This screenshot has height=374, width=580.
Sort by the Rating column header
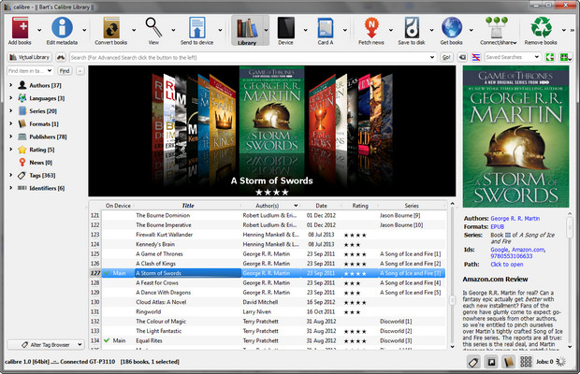point(360,206)
